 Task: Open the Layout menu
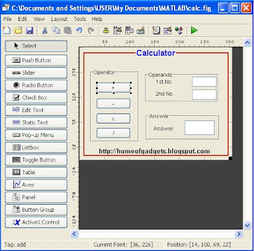click(59, 19)
